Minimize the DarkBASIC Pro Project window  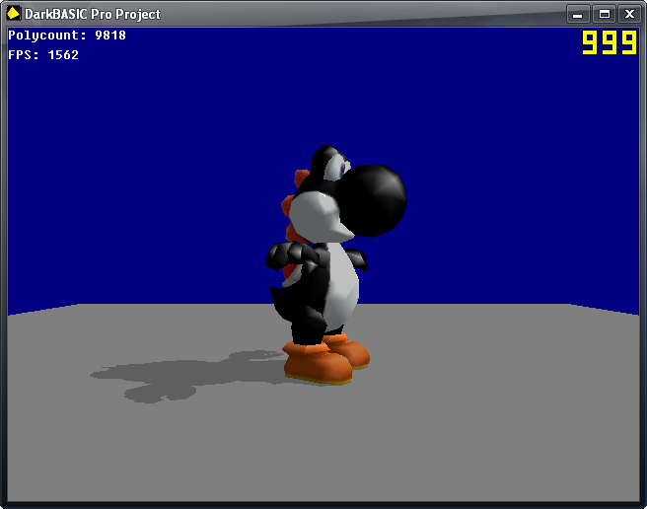578,14
